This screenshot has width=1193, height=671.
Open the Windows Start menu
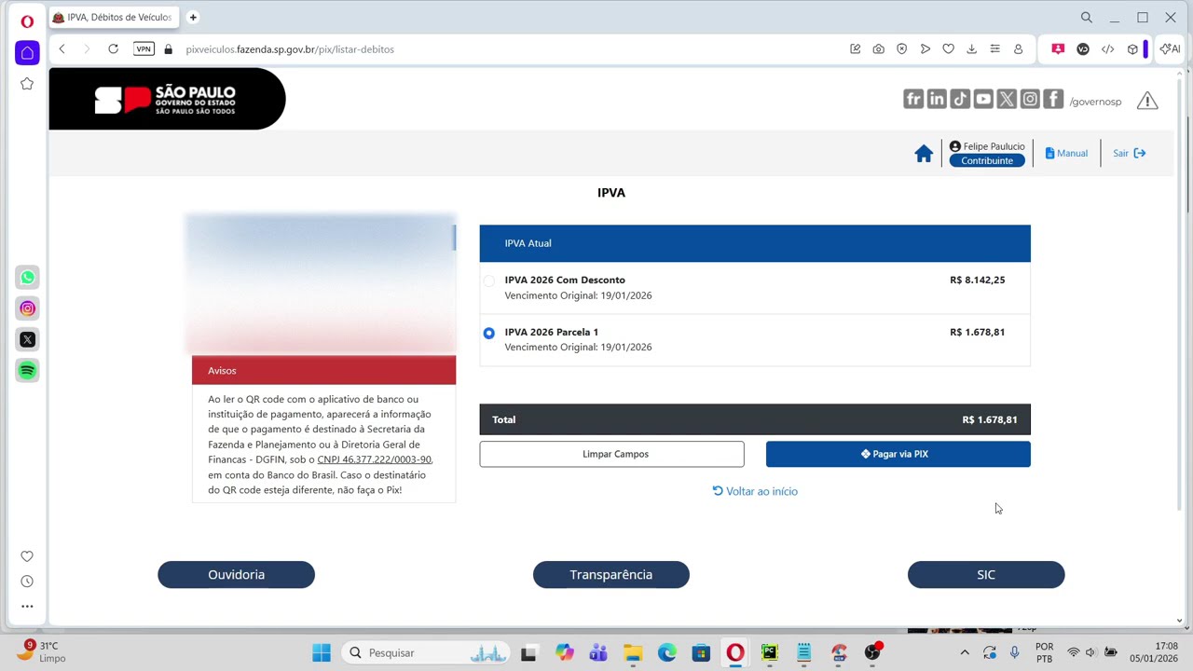point(322,652)
